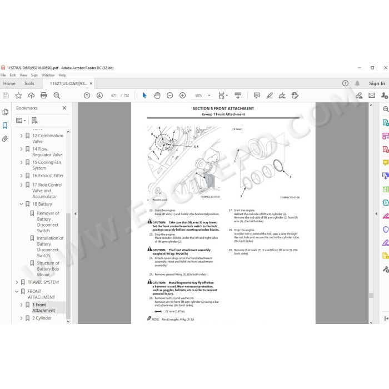Print the document
The image size is (389, 389).
tap(44, 96)
